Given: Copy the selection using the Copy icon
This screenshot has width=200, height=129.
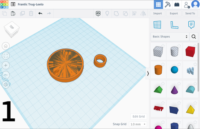Looking at the screenshot, I should click(5, 13).
